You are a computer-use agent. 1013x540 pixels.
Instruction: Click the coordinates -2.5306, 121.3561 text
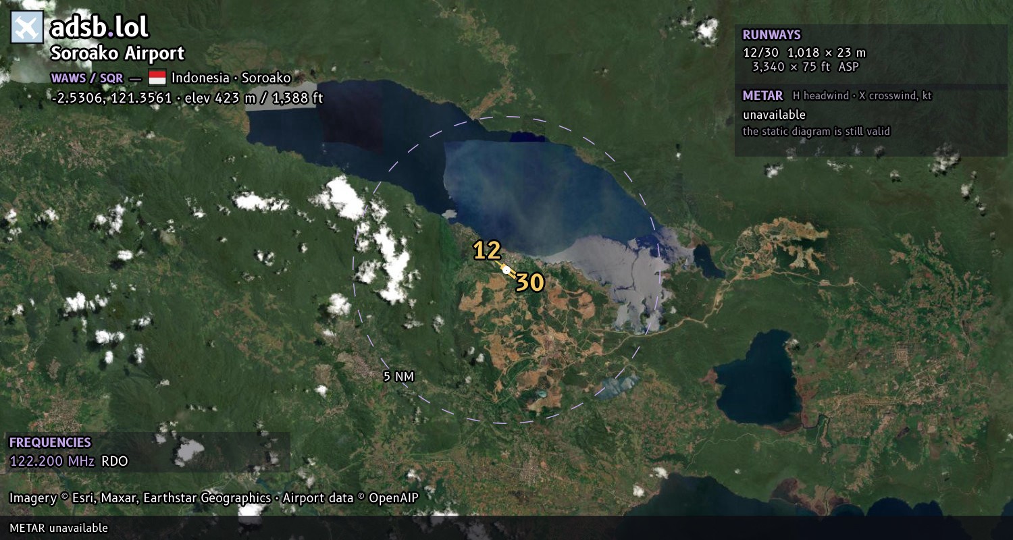(x=111, y=98)
